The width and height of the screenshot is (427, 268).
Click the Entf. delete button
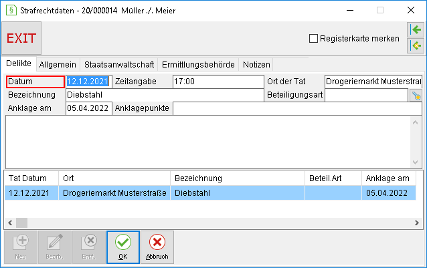[89, 247]
